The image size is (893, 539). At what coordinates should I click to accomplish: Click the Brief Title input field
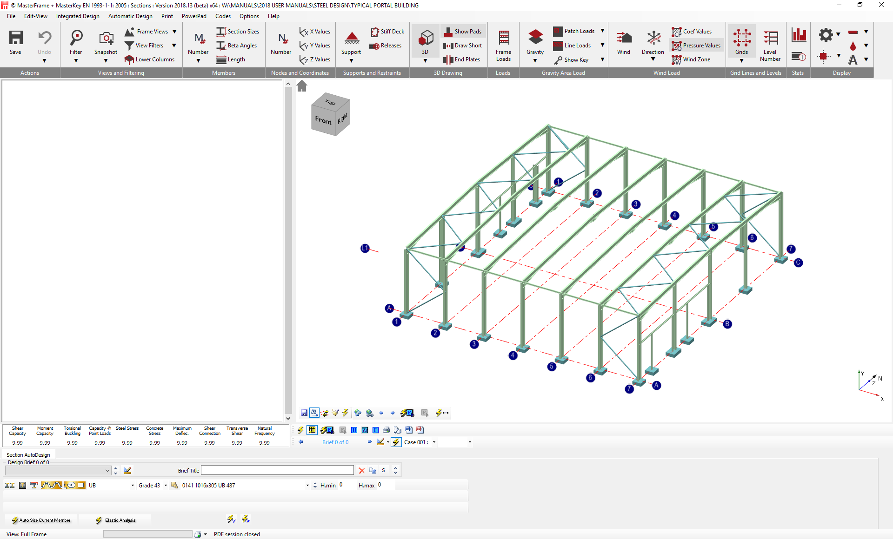tap(277, 470)
